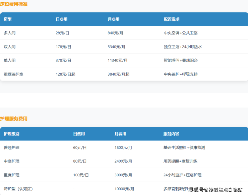Click the 床位费用标准 section heading
The image size is (248, 195).
point(14,4)
